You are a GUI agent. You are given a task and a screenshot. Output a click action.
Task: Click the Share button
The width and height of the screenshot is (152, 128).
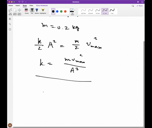coord(140,6)
